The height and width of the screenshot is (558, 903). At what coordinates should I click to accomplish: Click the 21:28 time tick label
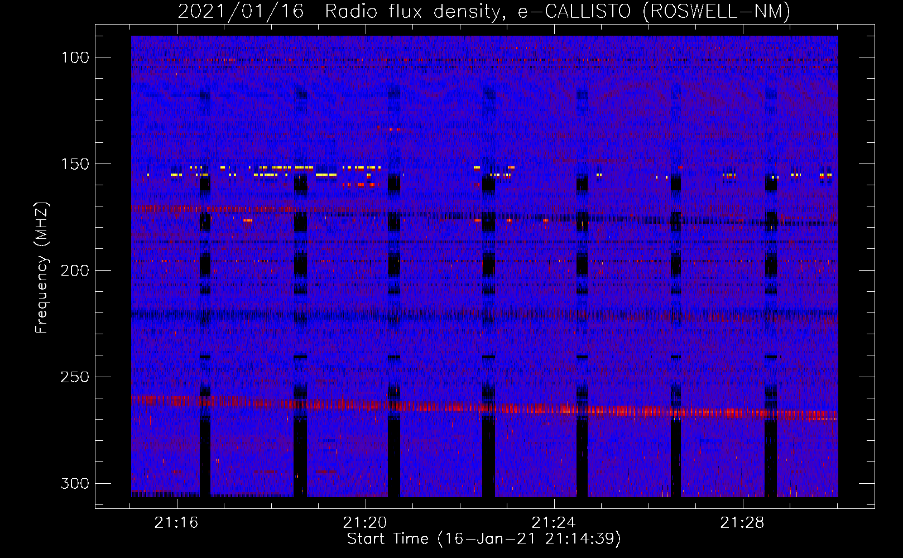click(x=742, y=523)
